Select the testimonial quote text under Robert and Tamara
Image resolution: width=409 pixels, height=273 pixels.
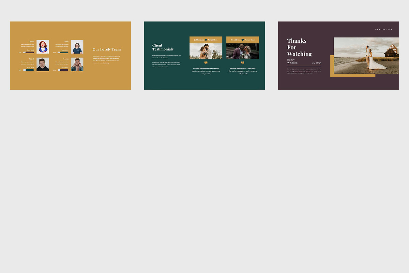243,71
